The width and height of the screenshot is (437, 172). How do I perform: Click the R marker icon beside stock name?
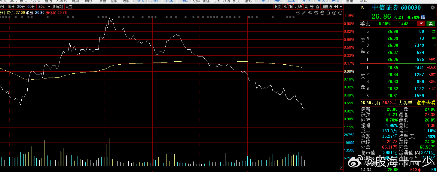click(362, 8)
